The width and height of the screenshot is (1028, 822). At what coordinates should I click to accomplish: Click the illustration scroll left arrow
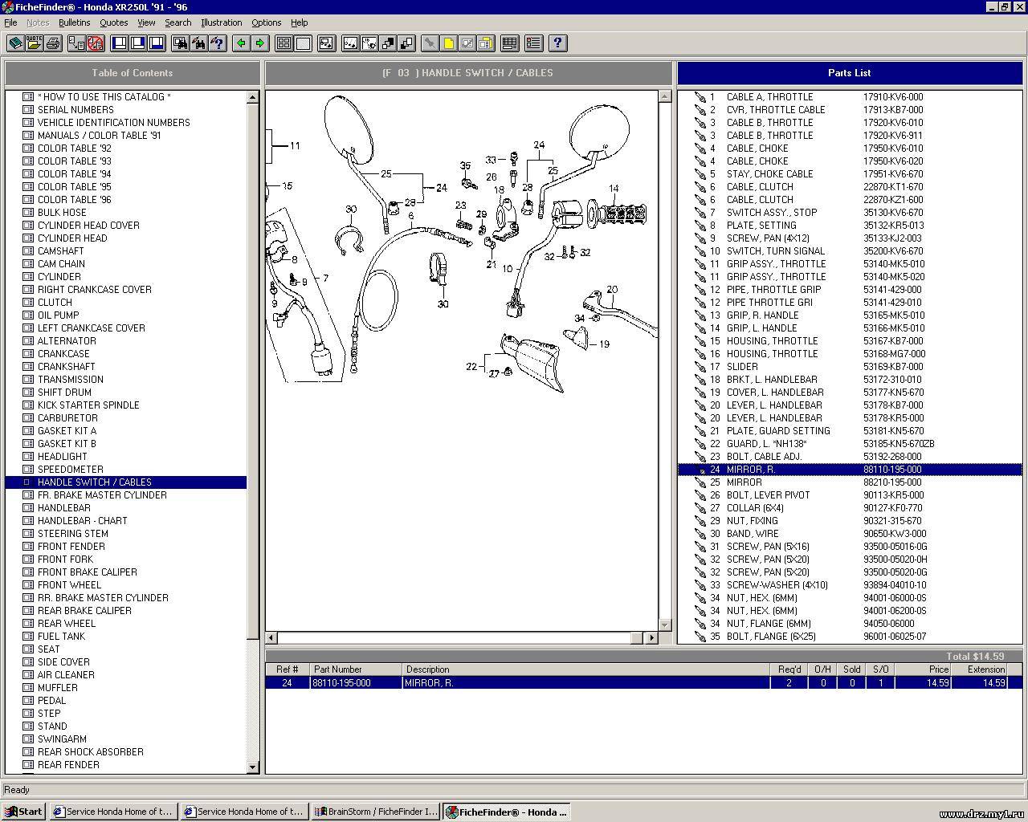pos(271,638)
